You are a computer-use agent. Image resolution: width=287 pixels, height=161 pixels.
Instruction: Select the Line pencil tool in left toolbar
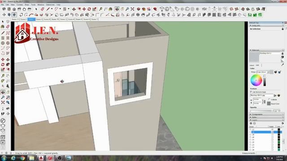(3, 33)
